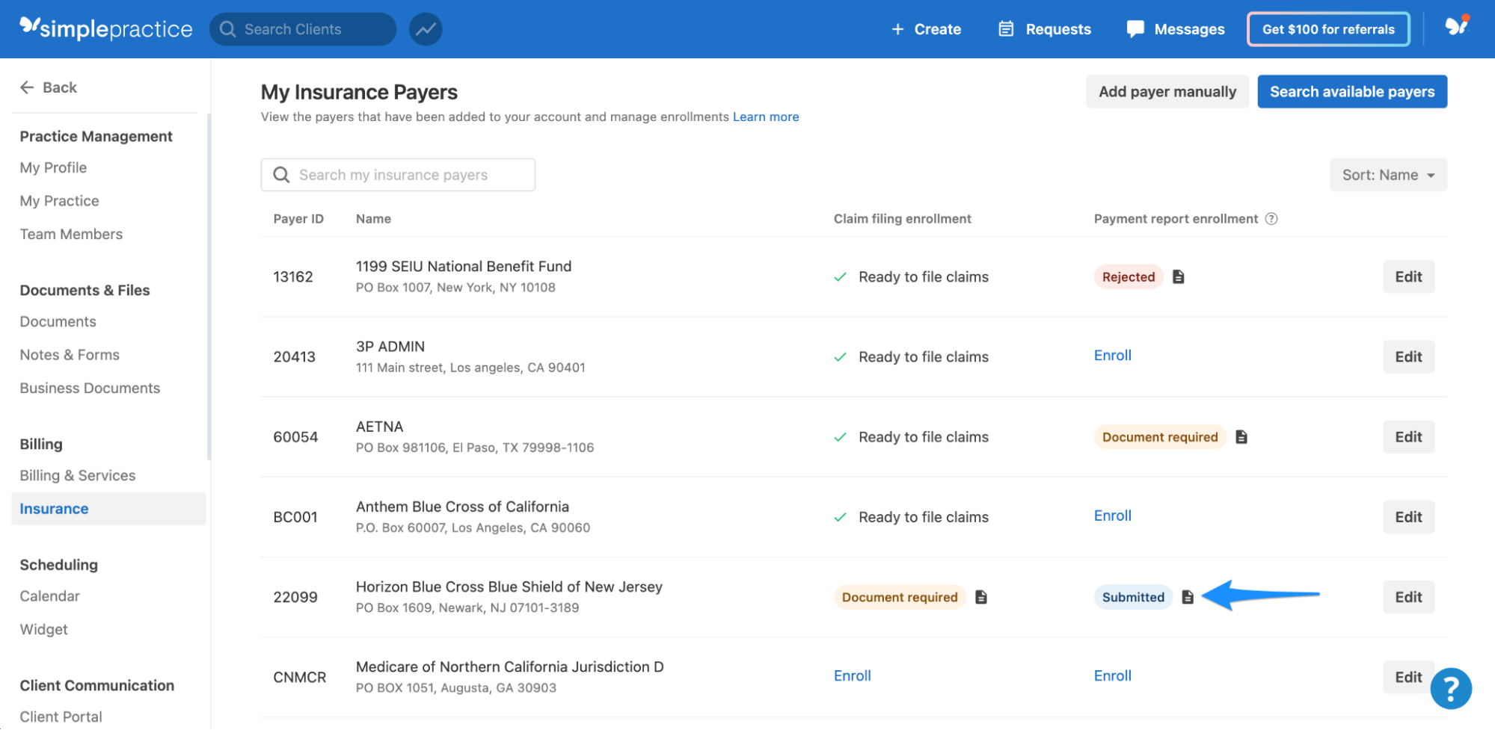This screenshot has height=730, width=1495.
Task: Open Documents section
Action: tap(58, 321)
